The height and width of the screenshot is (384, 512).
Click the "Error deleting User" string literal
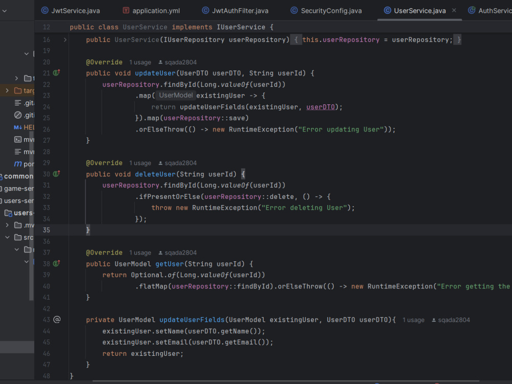[304, 208]
